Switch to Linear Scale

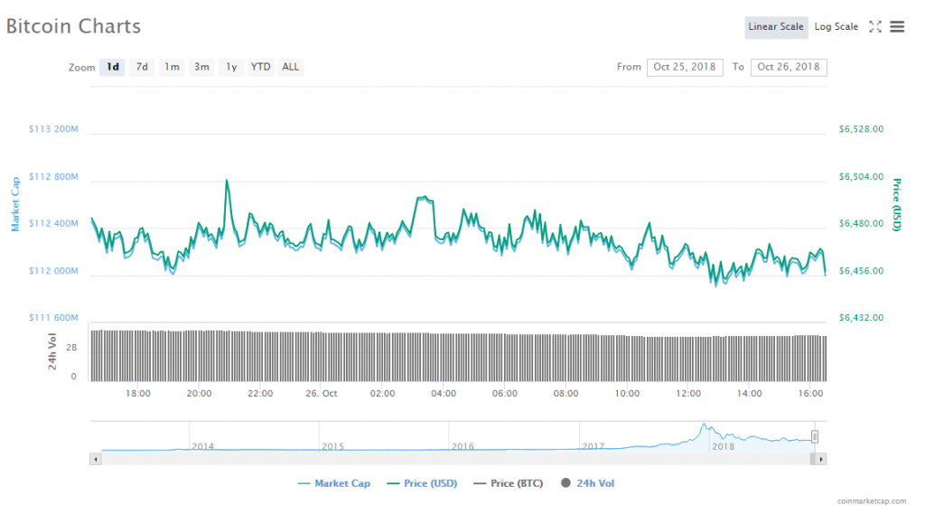click(x=776, y=27)
